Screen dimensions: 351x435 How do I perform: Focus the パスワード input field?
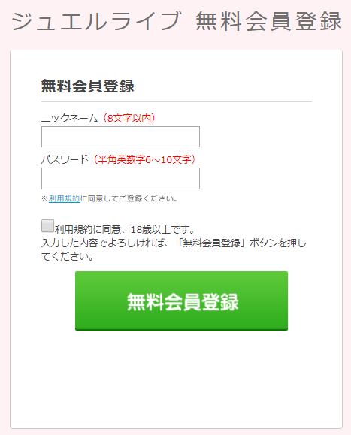coord(120,178)
